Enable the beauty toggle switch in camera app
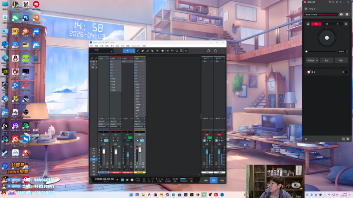Viewport: 353px width, 198px height. pyautogui.click(x=344, y=72)
